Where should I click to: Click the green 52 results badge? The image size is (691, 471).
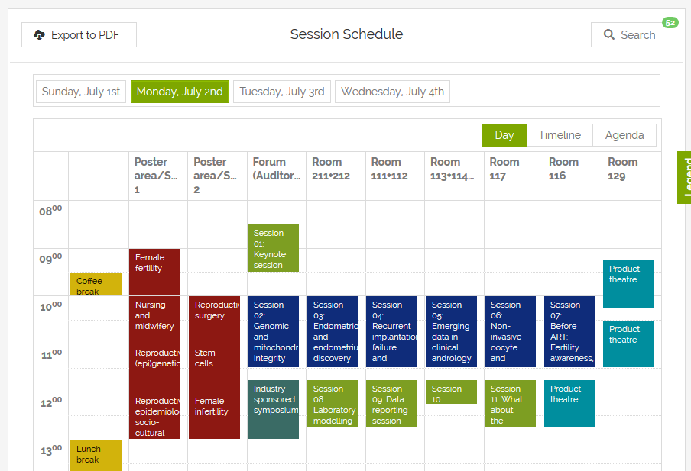click(x=670, y=23)
